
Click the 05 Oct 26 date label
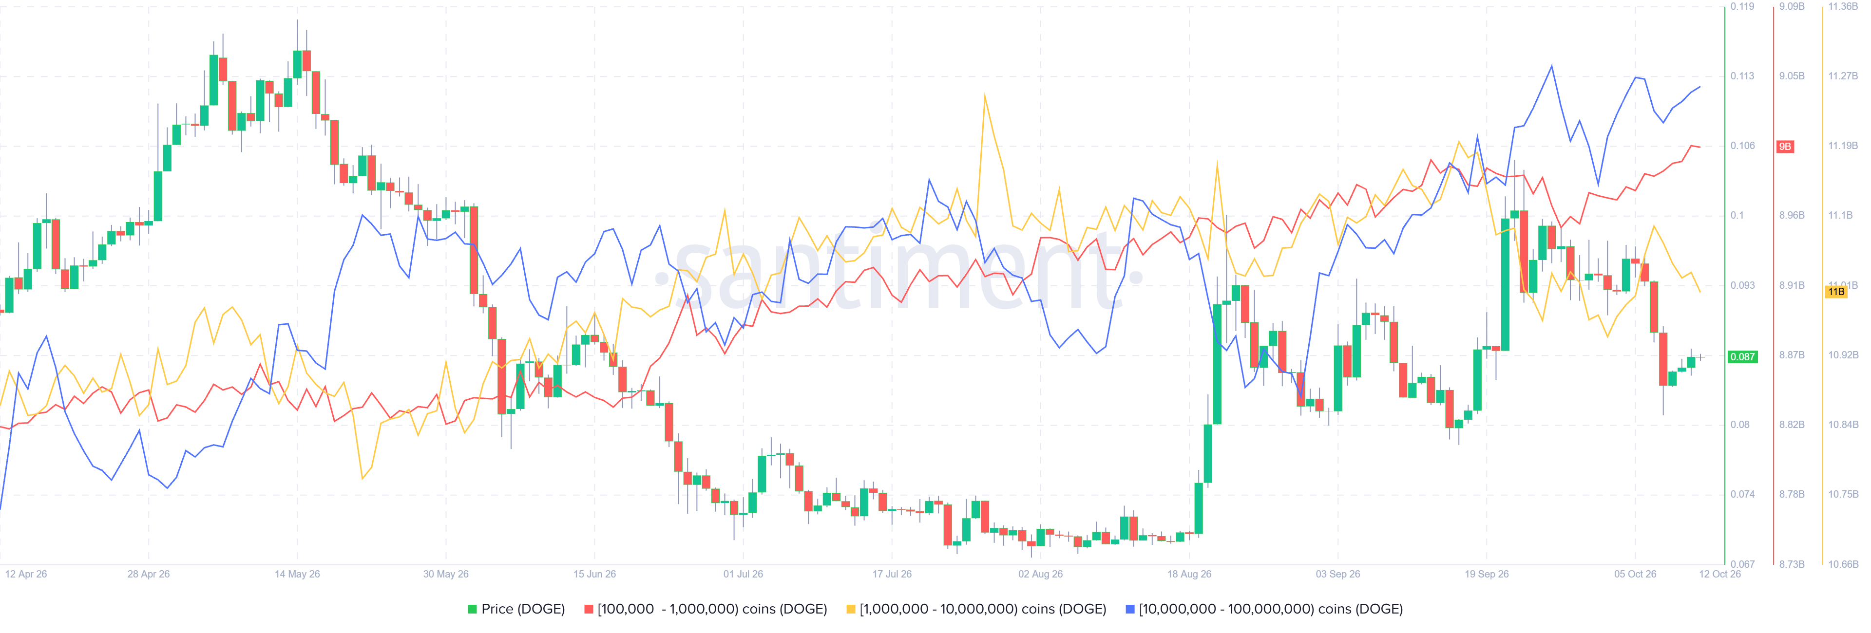click(x=1635, y=574)
